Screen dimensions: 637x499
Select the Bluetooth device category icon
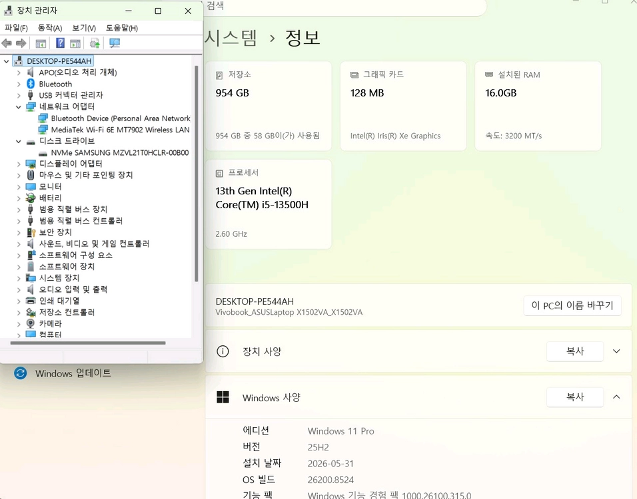click(31, 84)
